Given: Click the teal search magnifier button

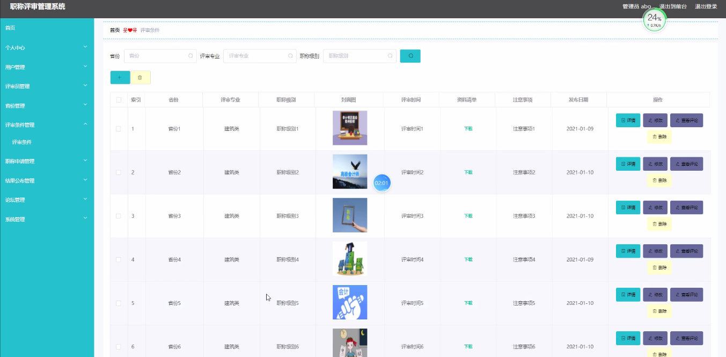Looking at the screenshot, I should (410, 56).
